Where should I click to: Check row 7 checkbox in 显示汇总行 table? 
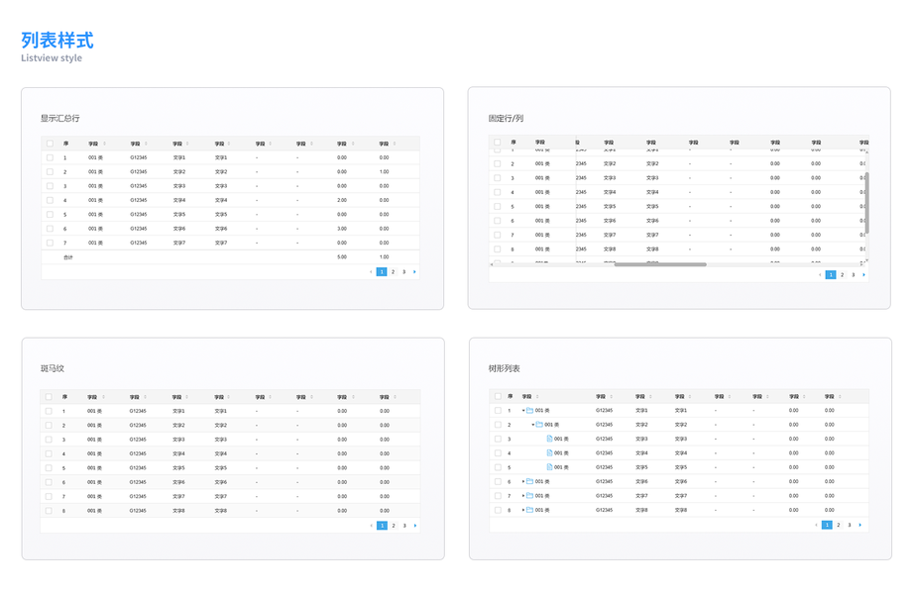50,244
